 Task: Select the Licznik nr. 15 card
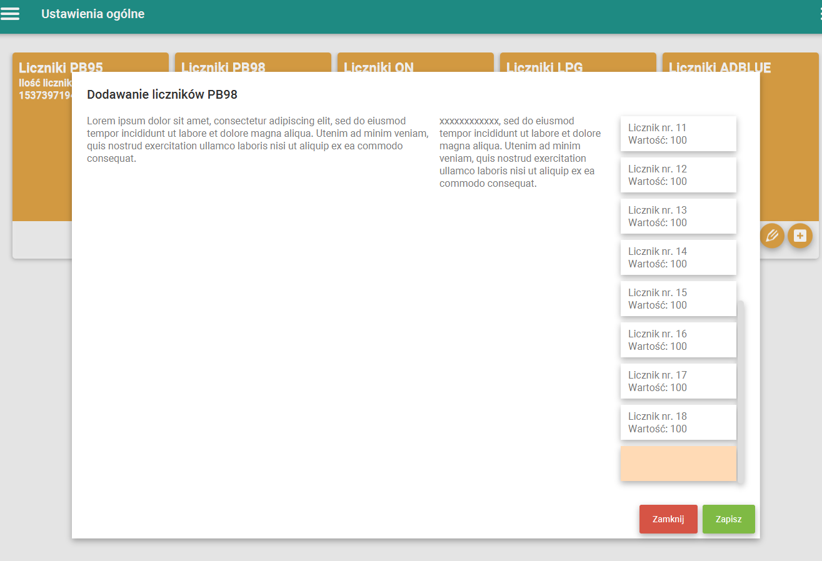click(x=678, y=299)
